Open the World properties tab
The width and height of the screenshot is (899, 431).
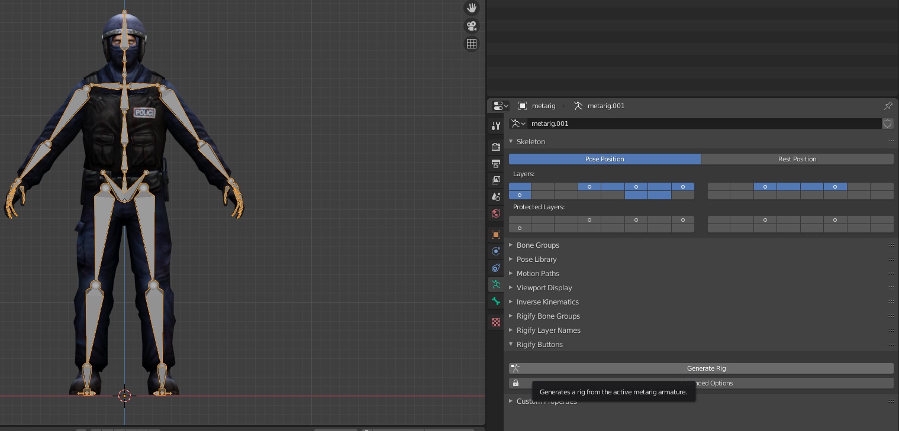click(496, 213)
